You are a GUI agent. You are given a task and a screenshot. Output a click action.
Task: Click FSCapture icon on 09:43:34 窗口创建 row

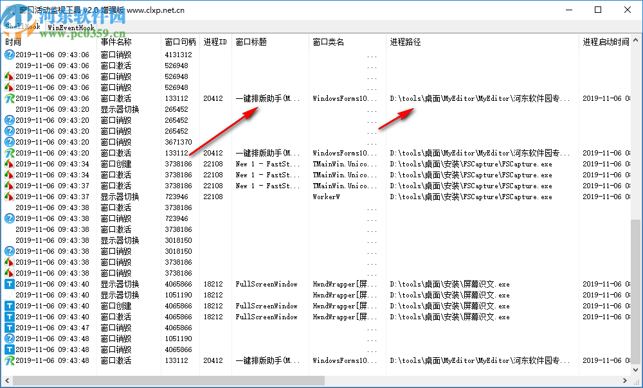click(x=9, y=164)
